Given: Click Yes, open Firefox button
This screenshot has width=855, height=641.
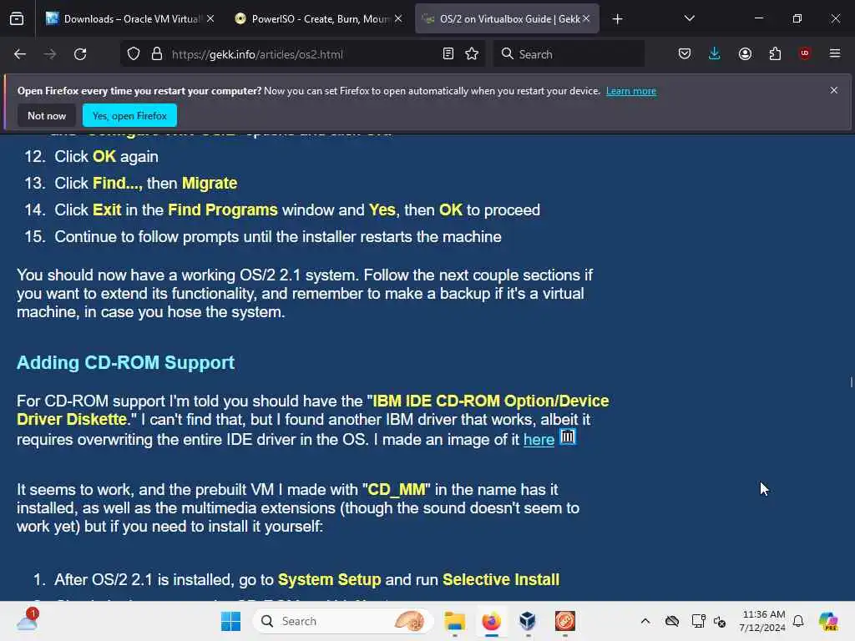Looking at the screenshot, I should coord(129,115).
